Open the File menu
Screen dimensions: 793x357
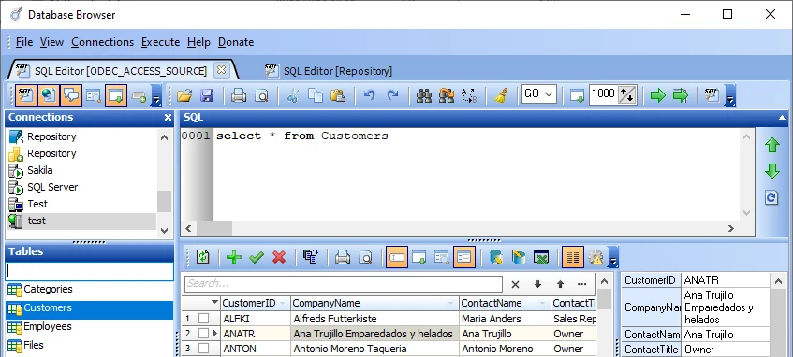(x=24, y=42)
